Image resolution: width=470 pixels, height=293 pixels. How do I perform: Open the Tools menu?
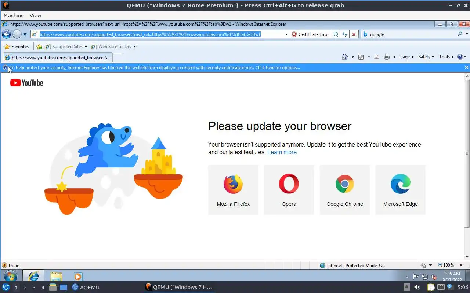[446, 57]
